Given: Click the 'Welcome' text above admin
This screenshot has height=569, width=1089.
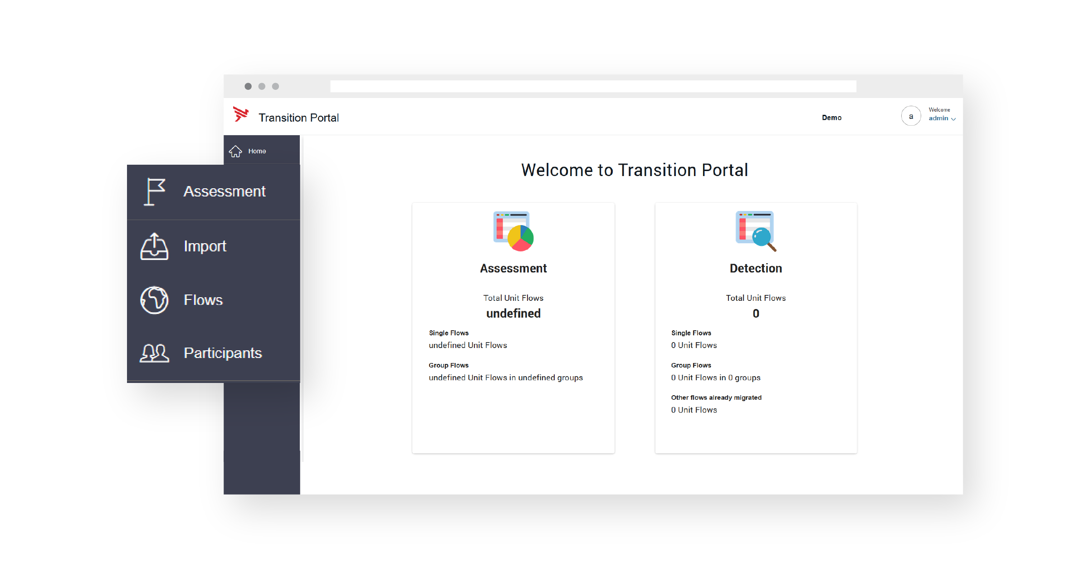Looking at the screenshot, I should [939, 110].
